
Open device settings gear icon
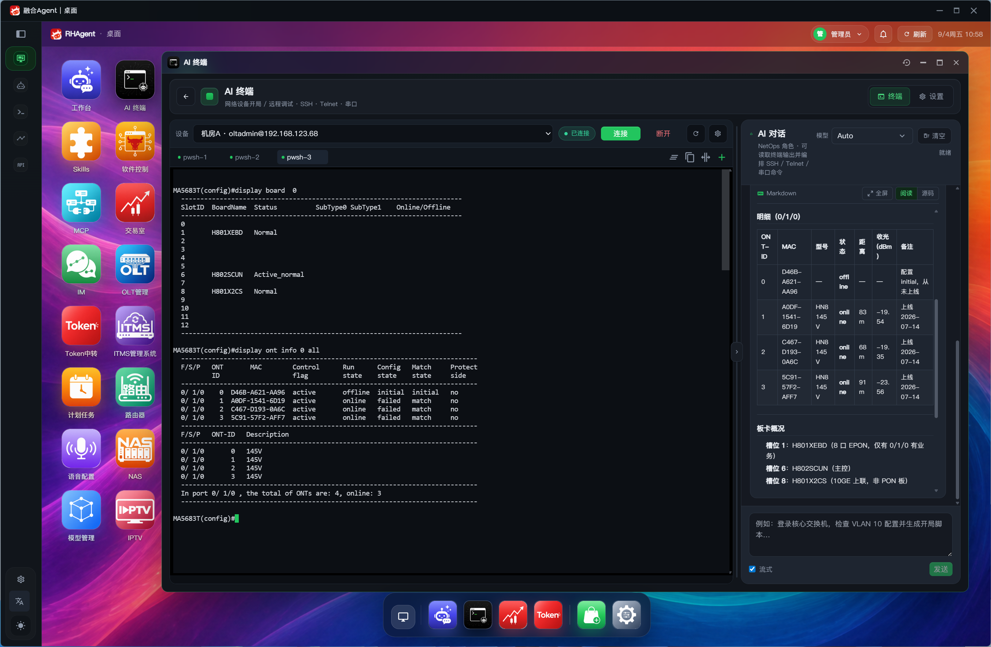[x=717, y=133]
